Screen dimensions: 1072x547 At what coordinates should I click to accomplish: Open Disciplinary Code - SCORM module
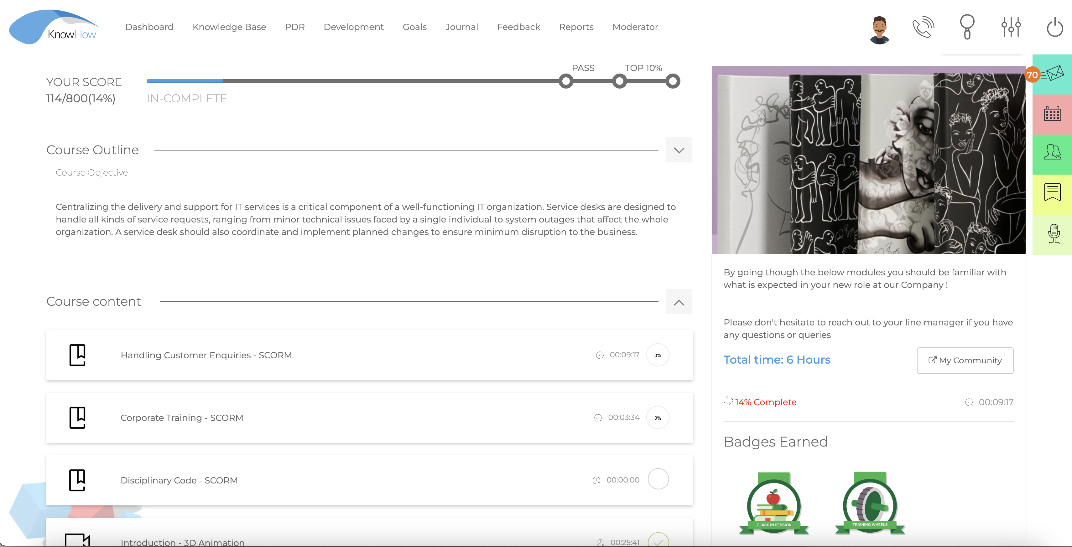tap(370, 480)
